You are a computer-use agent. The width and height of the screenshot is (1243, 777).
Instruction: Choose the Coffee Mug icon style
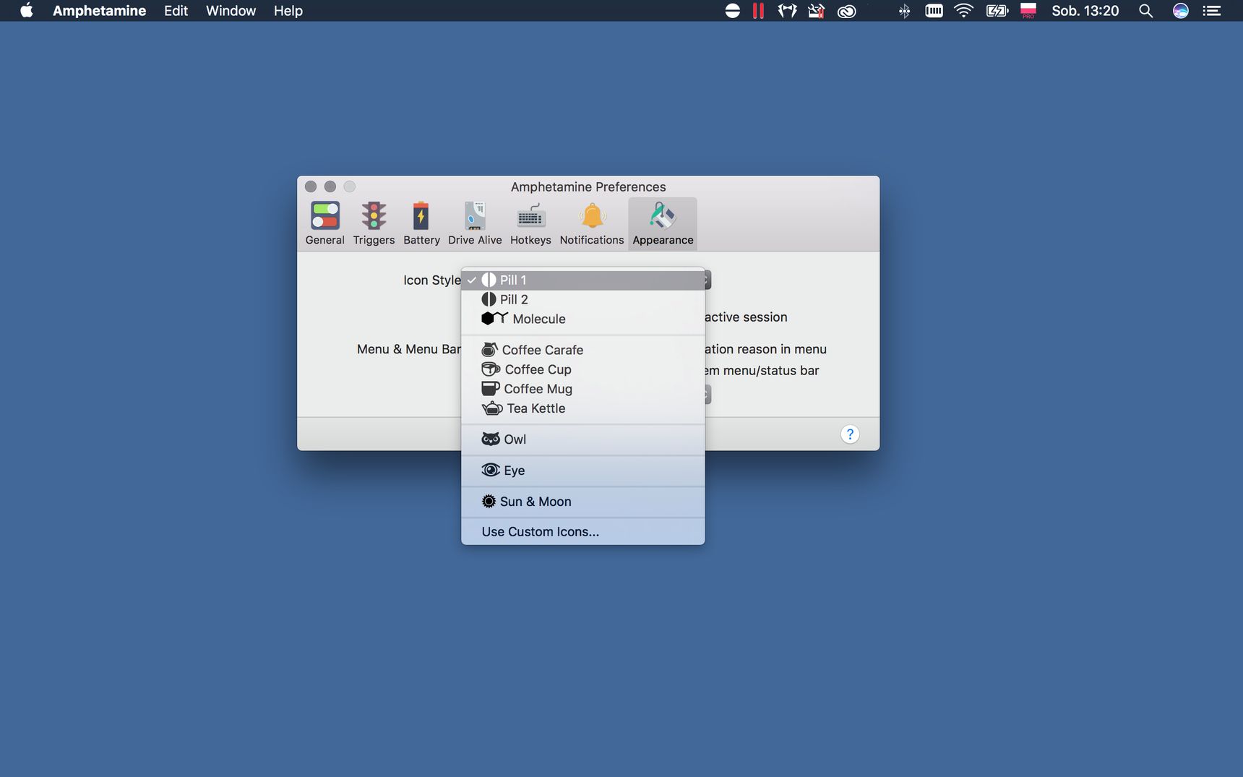582,389
